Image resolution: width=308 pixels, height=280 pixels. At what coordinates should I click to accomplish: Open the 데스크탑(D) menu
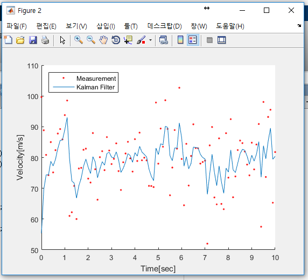coord(165,26)
